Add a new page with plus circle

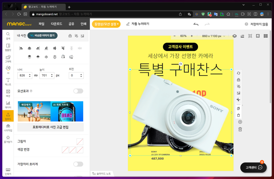coord(240,122)
